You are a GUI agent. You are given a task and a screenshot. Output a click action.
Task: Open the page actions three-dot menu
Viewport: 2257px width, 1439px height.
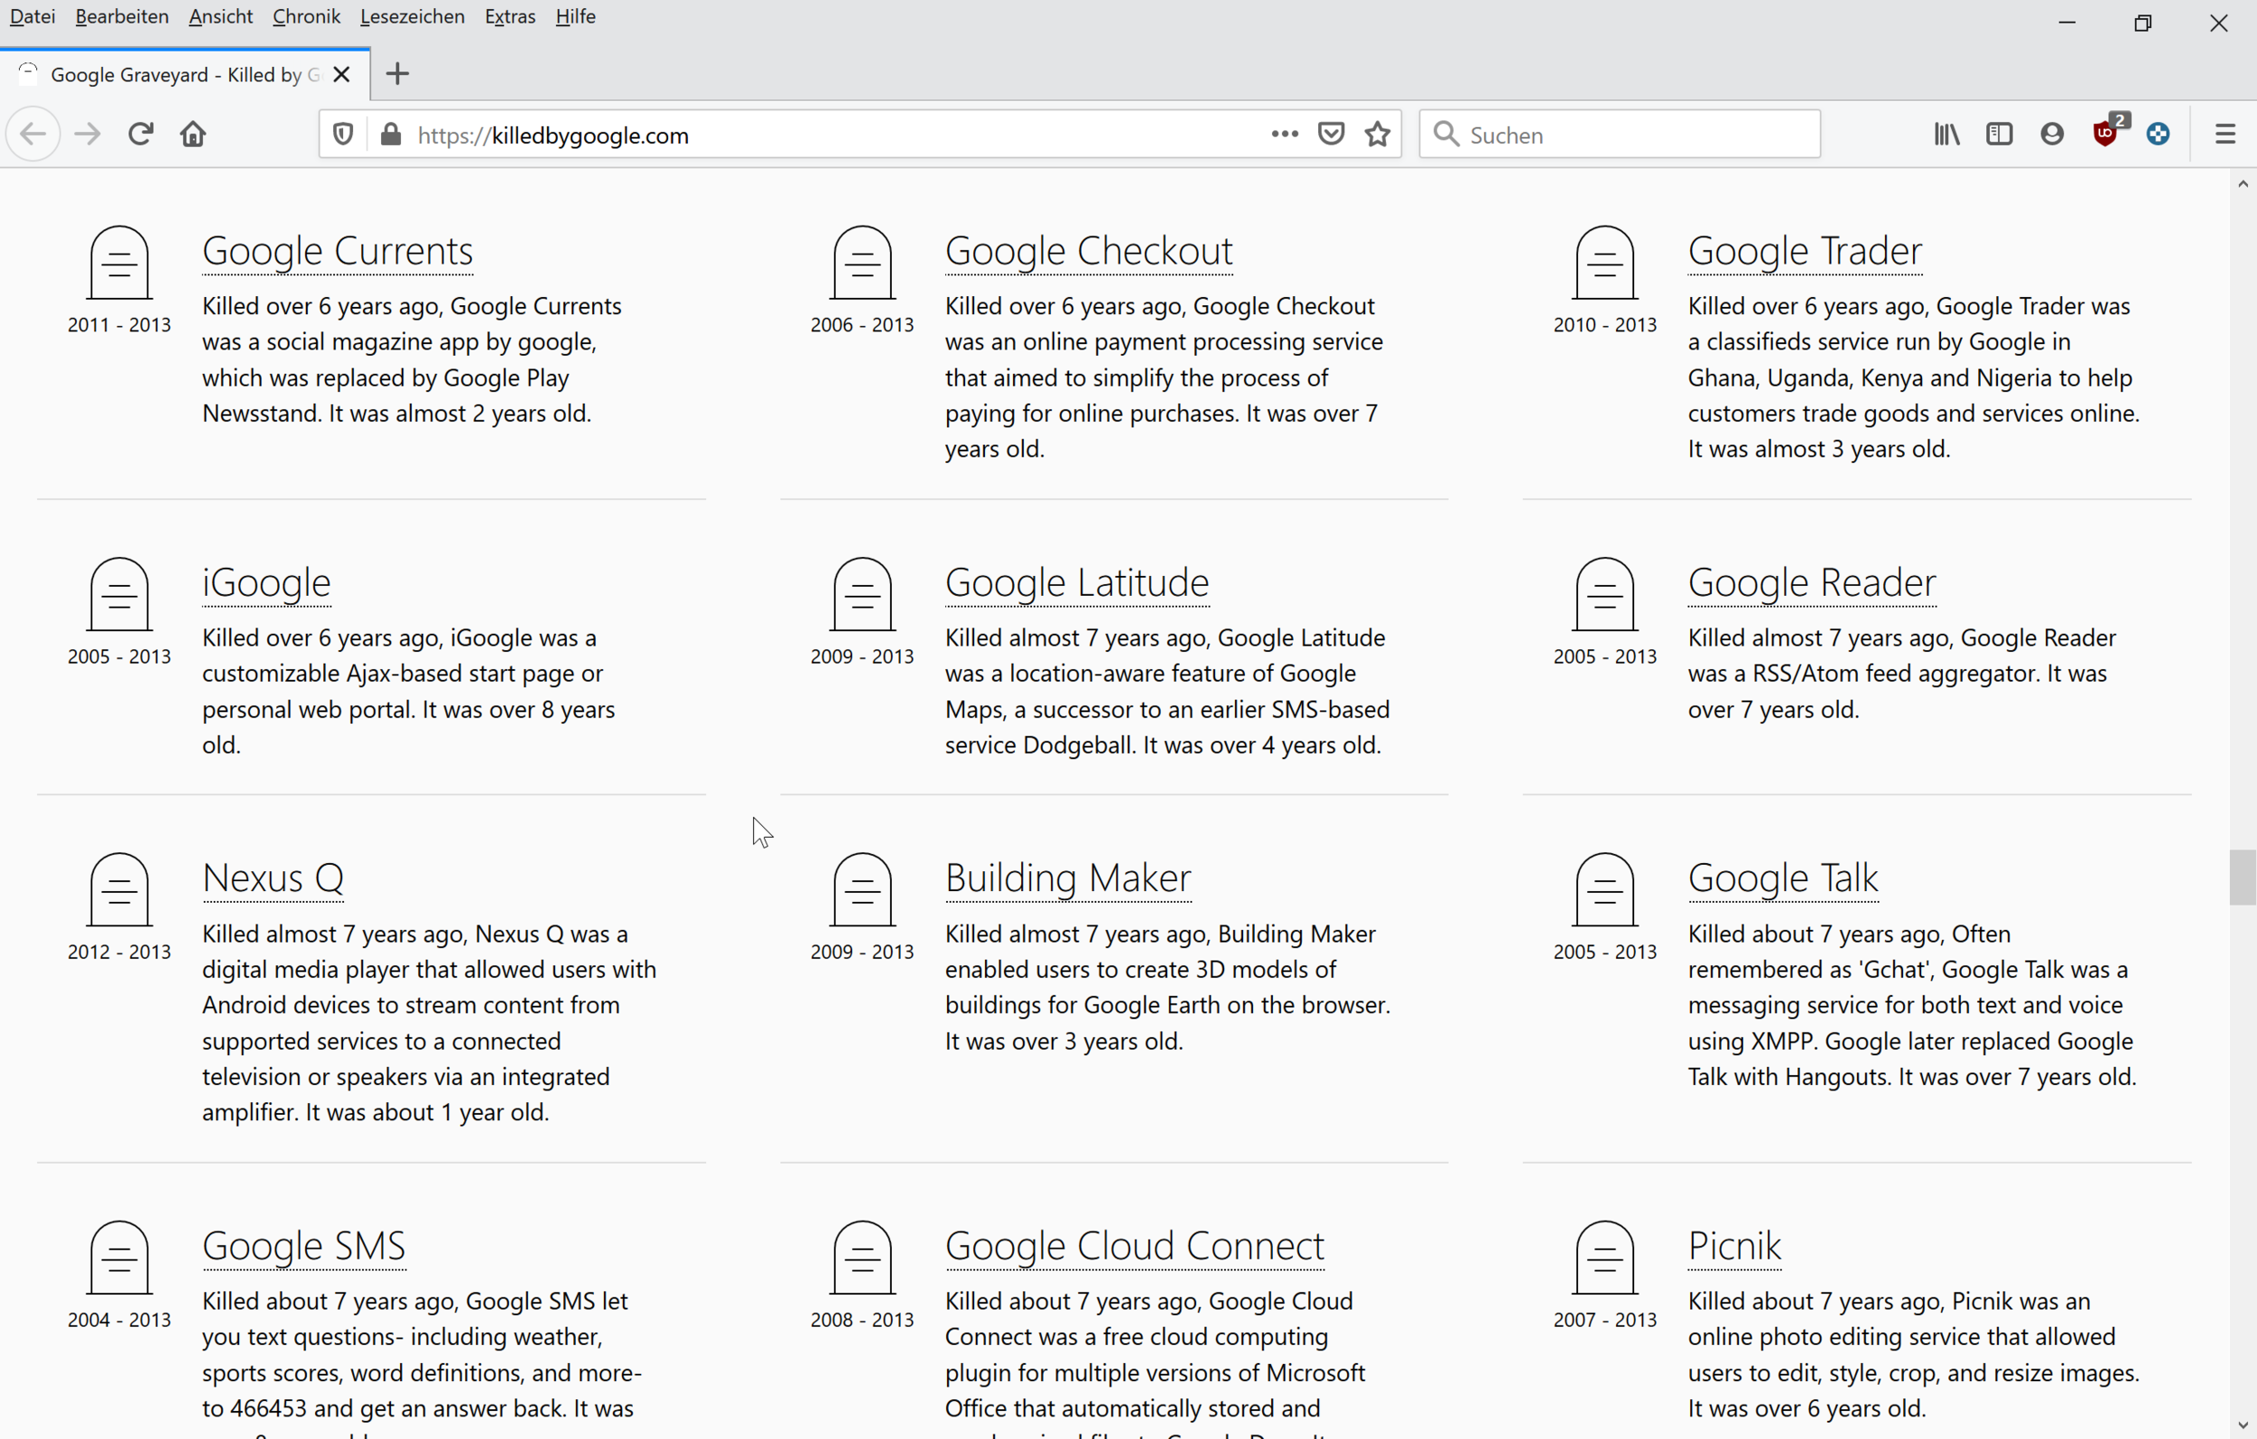tap(1285, 134)
